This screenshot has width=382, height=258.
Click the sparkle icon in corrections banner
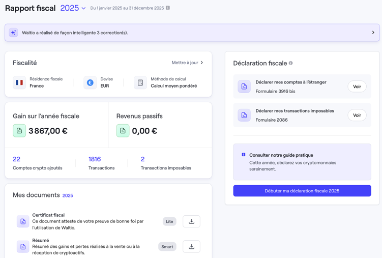[x=14, y=33]
